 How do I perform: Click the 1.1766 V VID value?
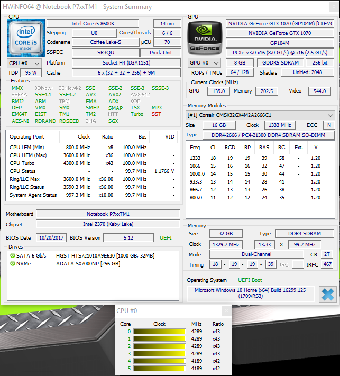(164, 171)
